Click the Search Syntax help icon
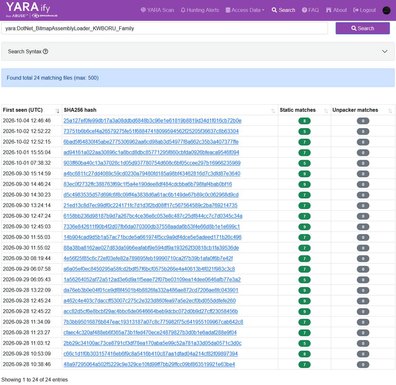Image resolution: width=396 pixels, height=385 pixels. pyautogui.click(x=46, y=51)
